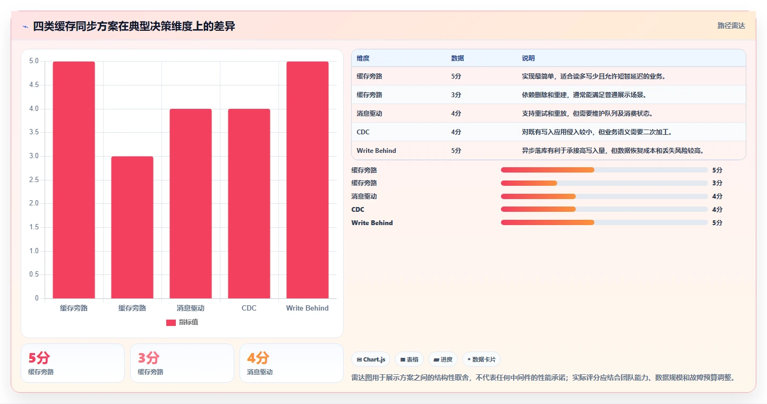Click the 消息驱动 bar in the chart
767x404 pixels.
[x=191, y=204]
